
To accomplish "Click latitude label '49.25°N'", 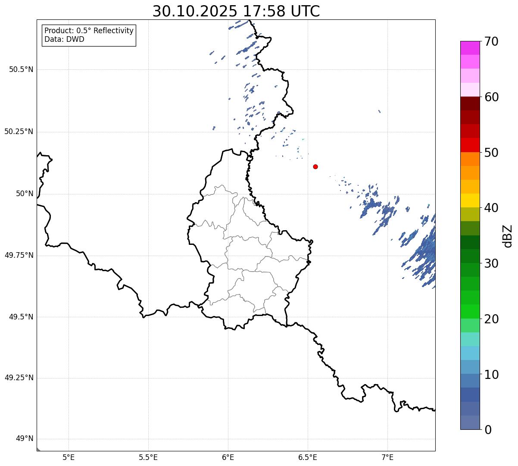I will coord(19,378).
